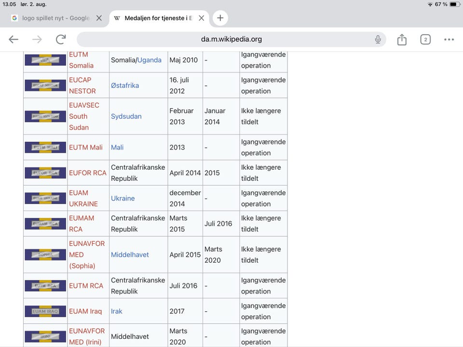Follow the red EUTM Somalia link
The width and height of the screenshot is (463, 347).
81,60
